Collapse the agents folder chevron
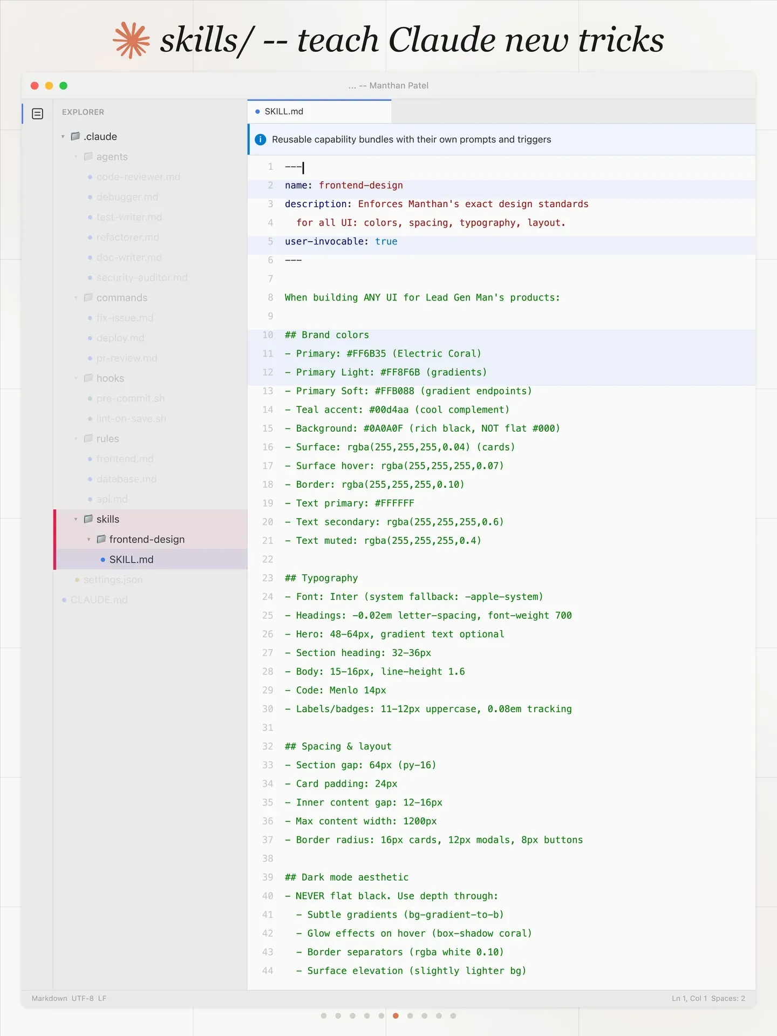The image size is (777, 1036). click(76, 156)
